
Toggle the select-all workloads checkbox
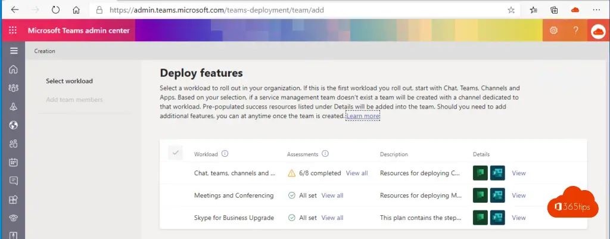(x=175, y=154)
